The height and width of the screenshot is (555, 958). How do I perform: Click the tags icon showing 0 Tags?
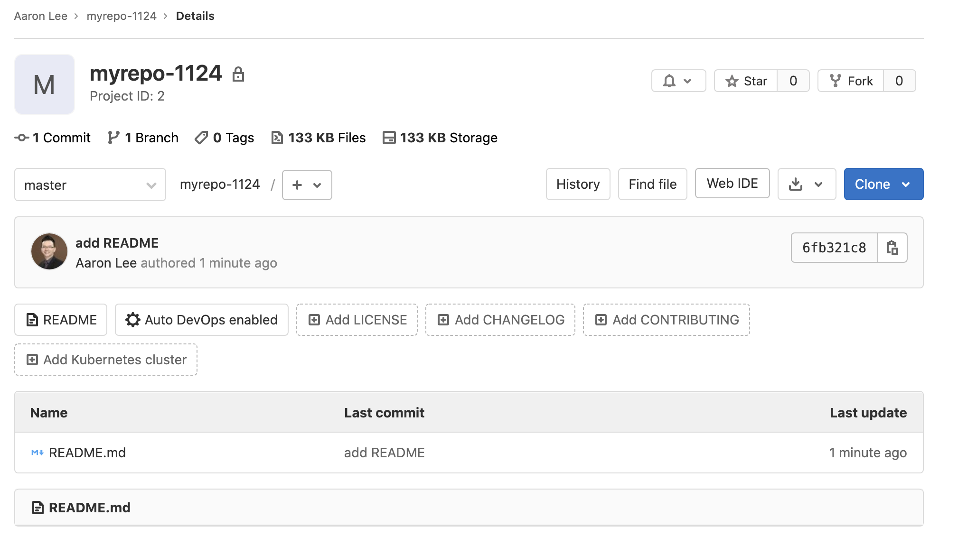click(x=201, y=138)
